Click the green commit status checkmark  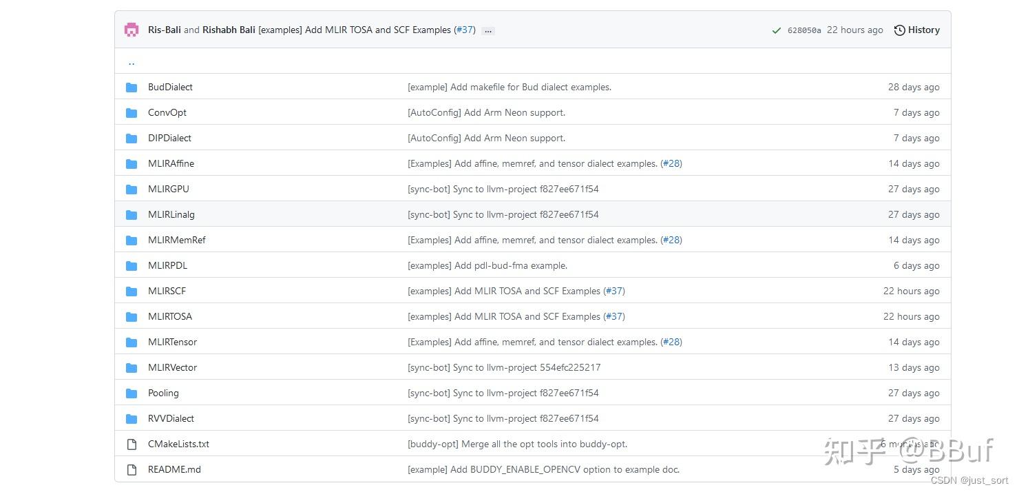[777, 30]
